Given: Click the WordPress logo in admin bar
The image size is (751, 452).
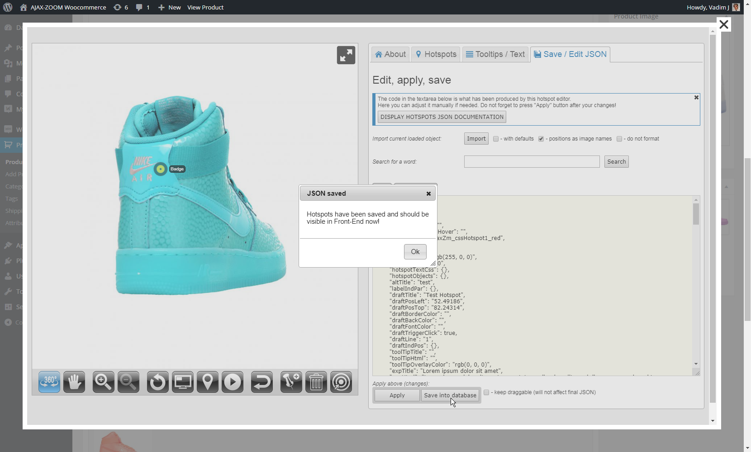Looking at the screenshot, I should (x=8, y=7).
